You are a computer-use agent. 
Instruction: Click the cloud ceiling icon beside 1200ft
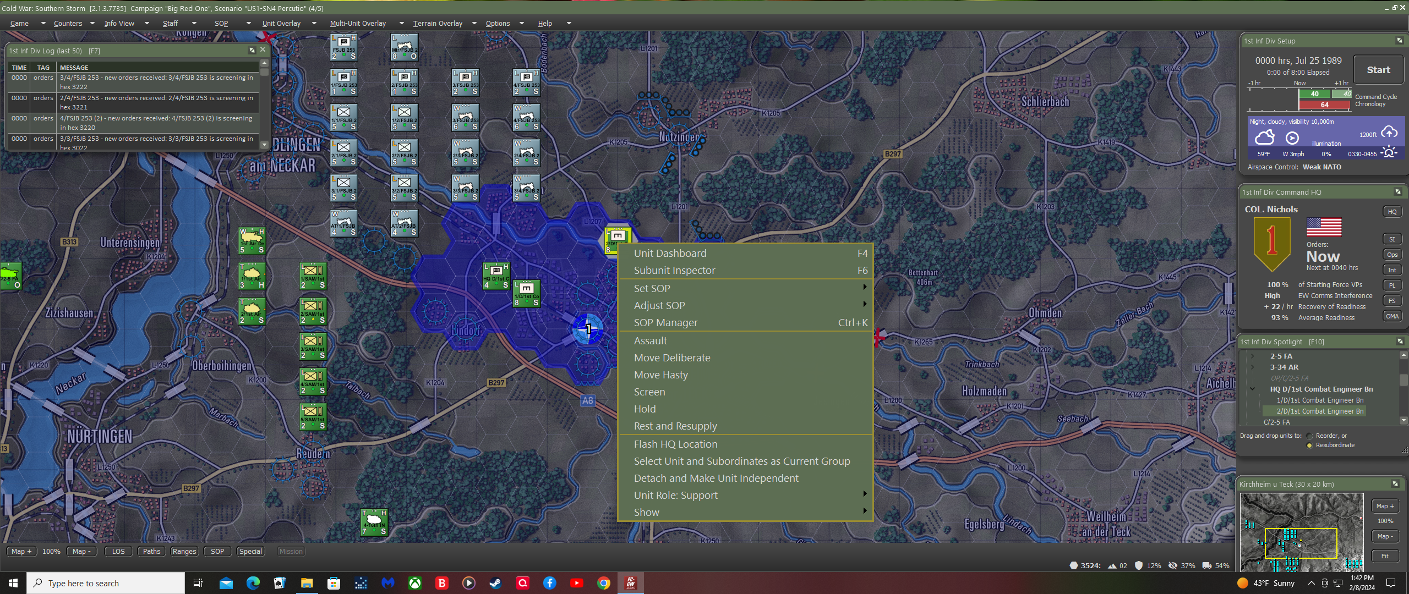tap(1389, 132)
